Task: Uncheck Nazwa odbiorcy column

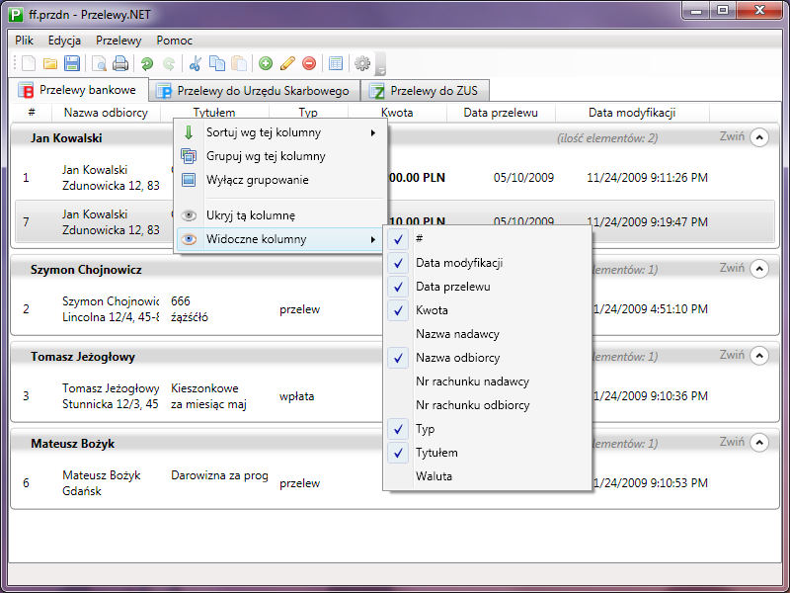Action: click(x=487, y=358)
